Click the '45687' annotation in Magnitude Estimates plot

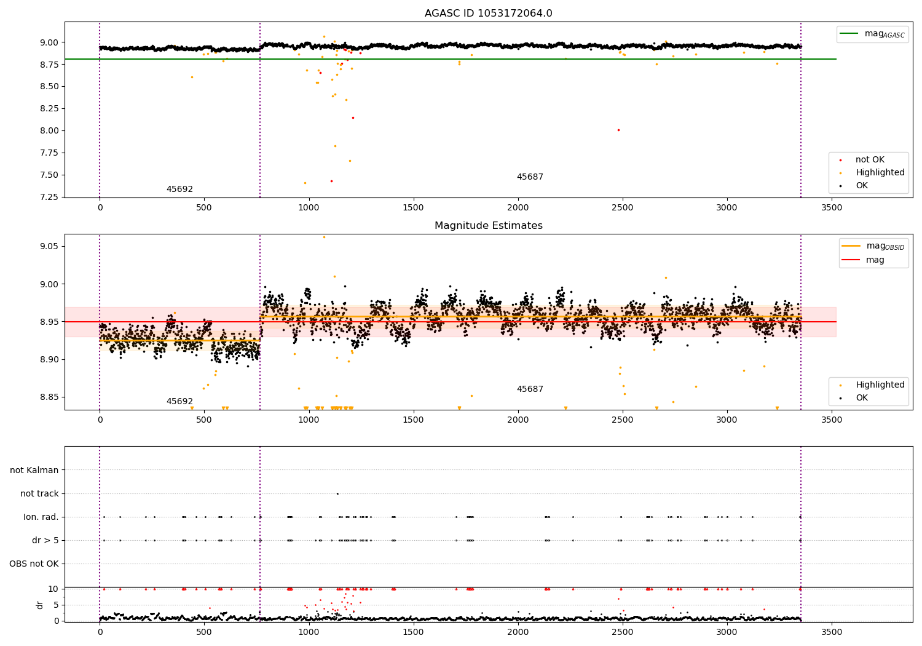point(530,389)
